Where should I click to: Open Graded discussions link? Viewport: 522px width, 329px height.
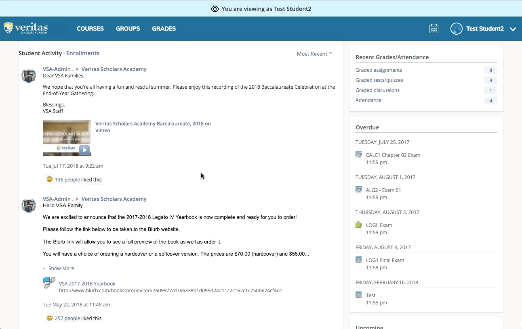tap(378, 90)
